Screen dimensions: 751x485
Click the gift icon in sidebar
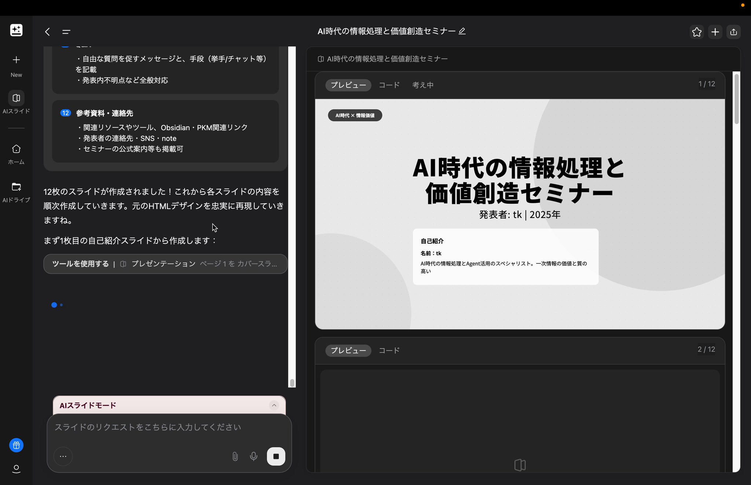pos(16,445)
